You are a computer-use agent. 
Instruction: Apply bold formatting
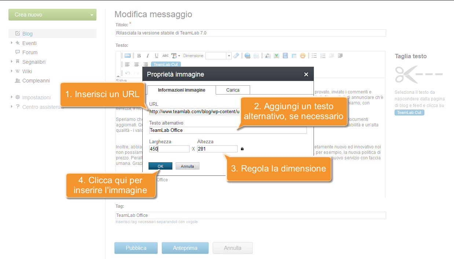pyautogui.click(x=139, y=56)
